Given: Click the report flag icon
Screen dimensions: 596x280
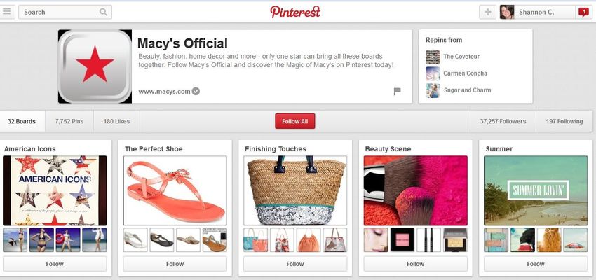Looking at the screenshot, I should click(x=397, y=92).
